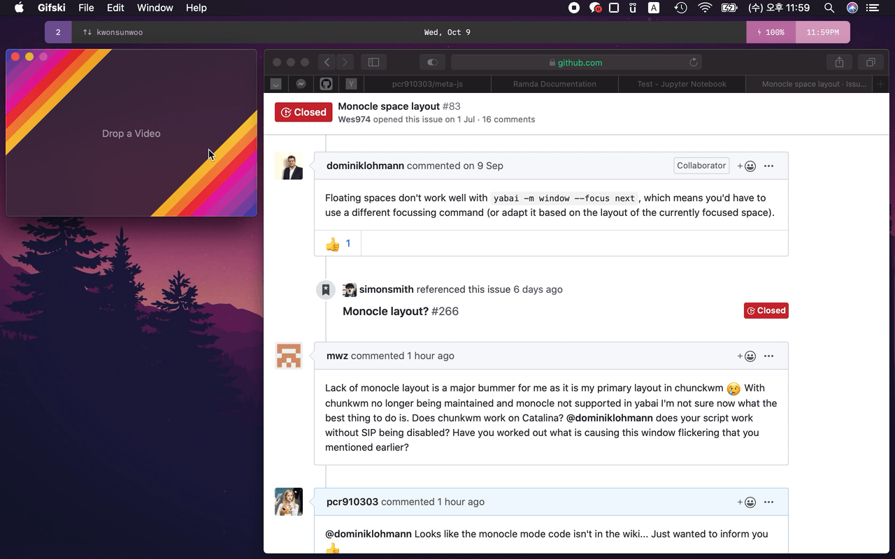Screen dimensions: 895x559
Task: Click the stop-recording menu bar icon
Action: pyautogui.click(x=574, y=8)
